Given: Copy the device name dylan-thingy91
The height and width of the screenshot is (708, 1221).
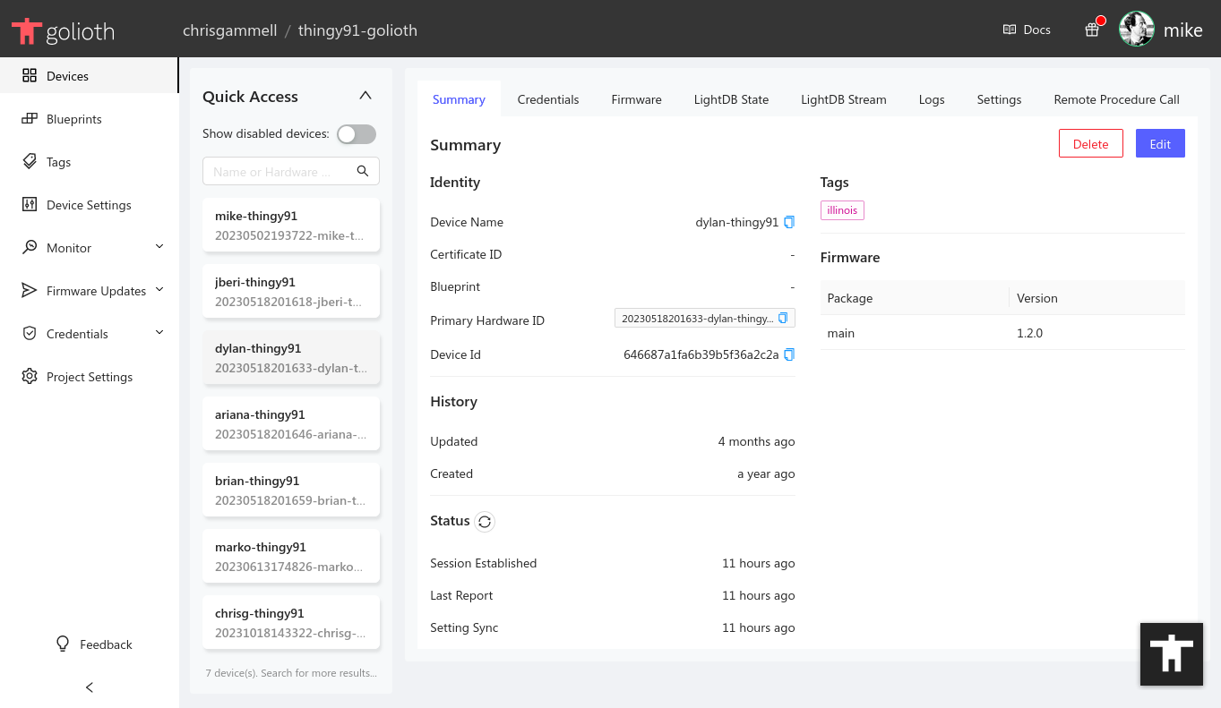Looking at the screenshot, I should [x=789, y=222].
